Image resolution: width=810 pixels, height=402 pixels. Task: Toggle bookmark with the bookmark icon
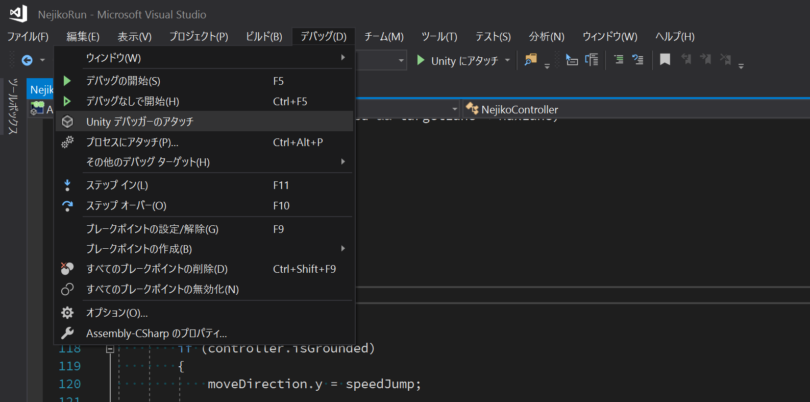point(665,60)
